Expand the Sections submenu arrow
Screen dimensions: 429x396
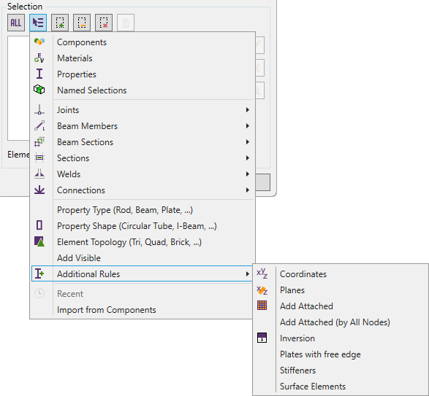click(247, 158)
